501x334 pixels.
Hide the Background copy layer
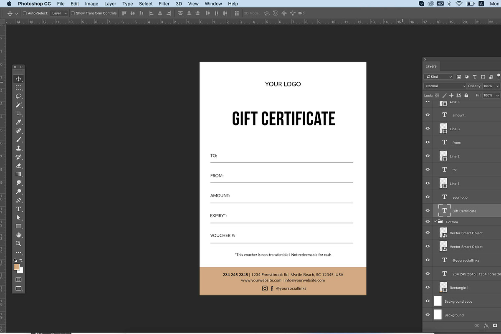428,301
